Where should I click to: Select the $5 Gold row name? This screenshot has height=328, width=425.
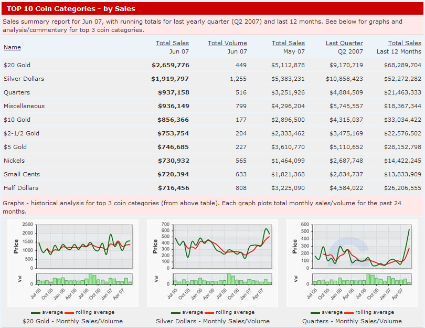click(15, 147)
